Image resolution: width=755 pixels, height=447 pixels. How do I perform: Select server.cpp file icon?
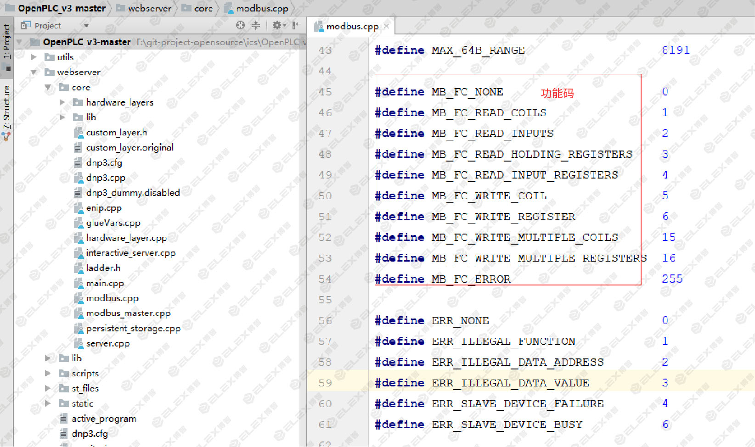coord(78,343)
